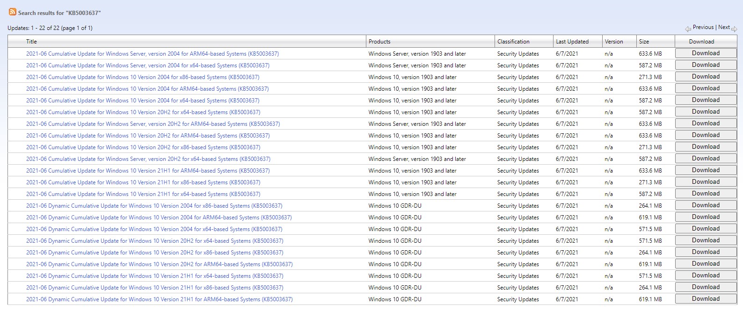
Task: Sort results by Last Updated column header
Action: point(572,42)
